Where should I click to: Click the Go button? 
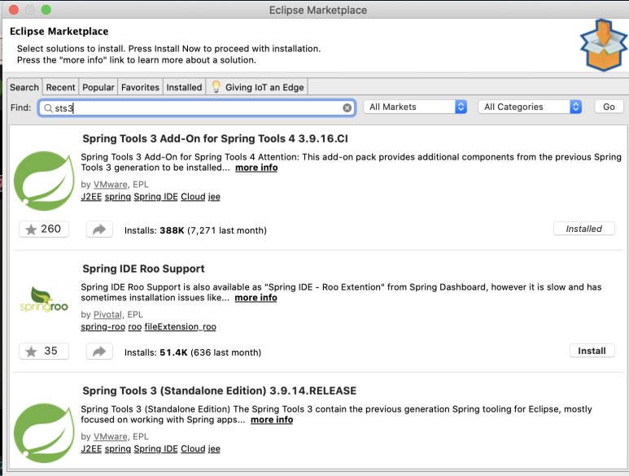(x=609, y=107)
